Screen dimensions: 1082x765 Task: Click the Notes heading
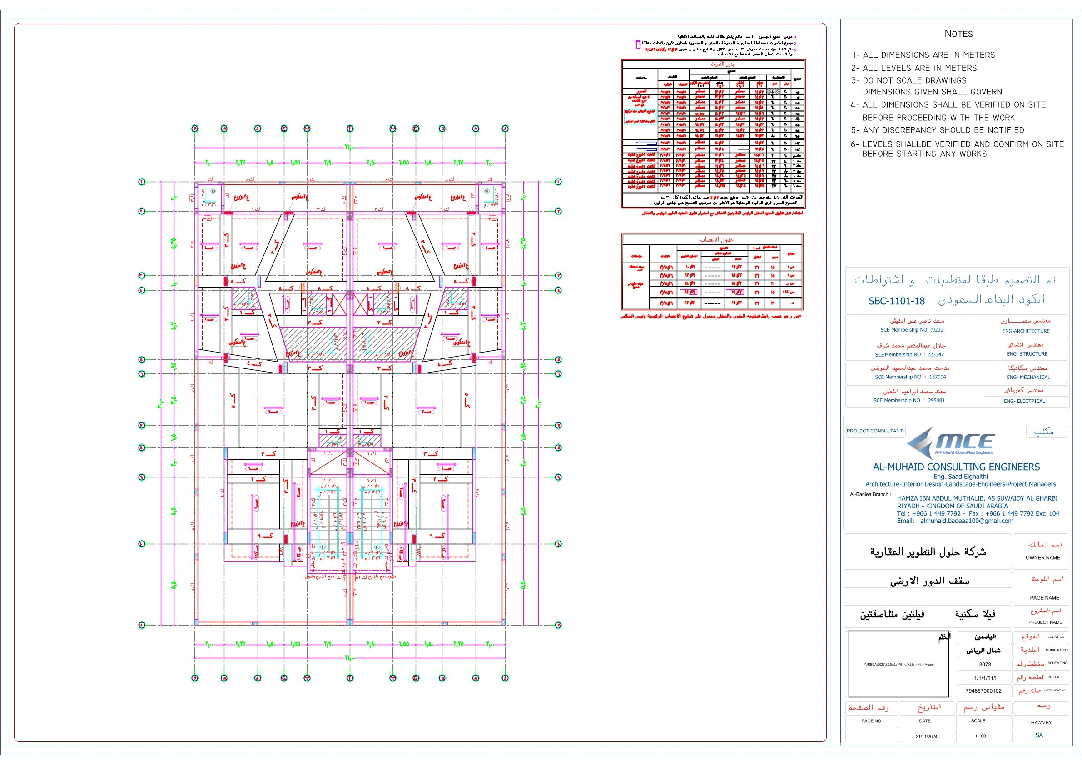point(958,34)
